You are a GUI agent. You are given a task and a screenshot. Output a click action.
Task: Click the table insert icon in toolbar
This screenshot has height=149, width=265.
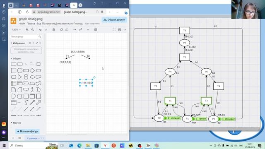96,30
